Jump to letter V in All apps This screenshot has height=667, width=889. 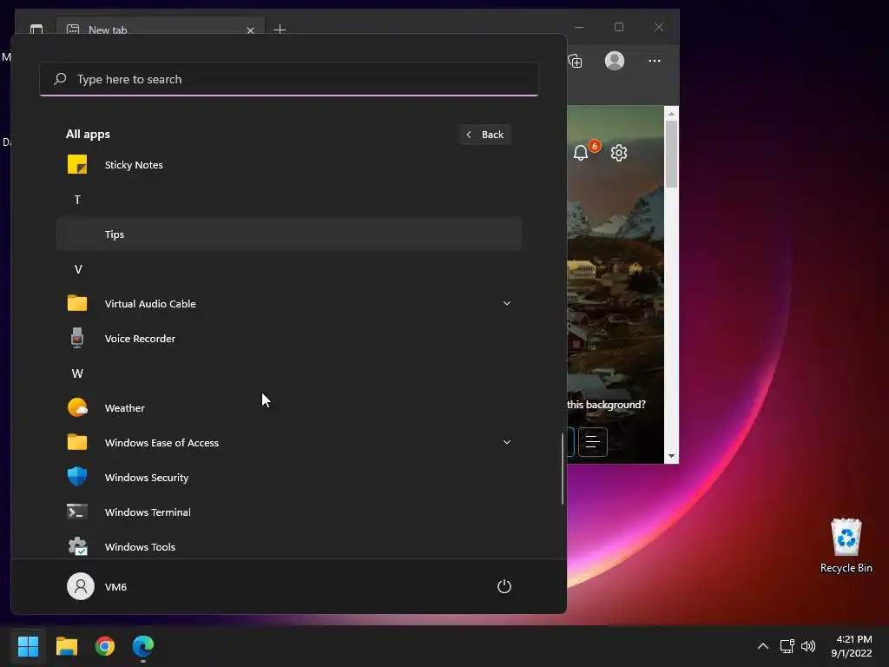(x=78, y=269)
